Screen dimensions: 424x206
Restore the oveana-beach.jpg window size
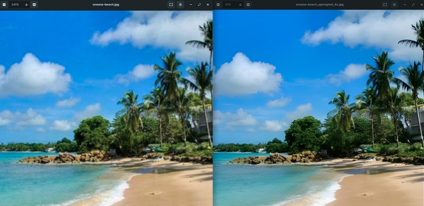click(x=199, y=5)
